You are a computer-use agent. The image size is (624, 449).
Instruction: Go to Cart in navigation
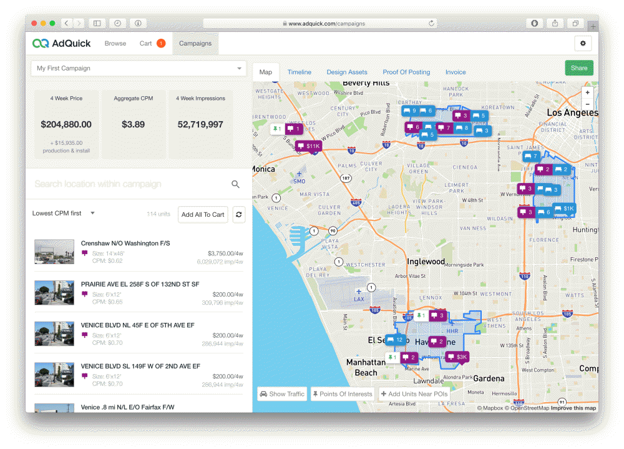146,44
